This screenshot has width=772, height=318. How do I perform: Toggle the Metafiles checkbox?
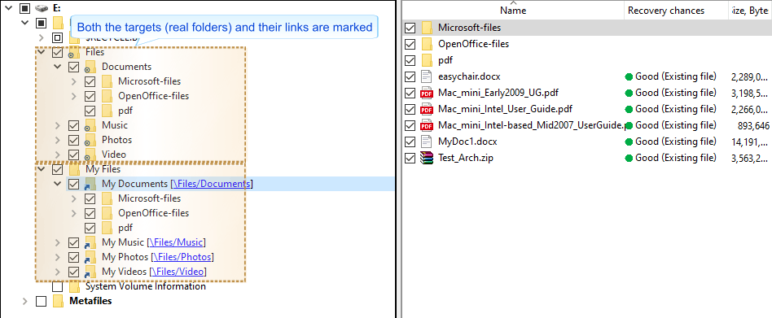click(x=42, y=301)
